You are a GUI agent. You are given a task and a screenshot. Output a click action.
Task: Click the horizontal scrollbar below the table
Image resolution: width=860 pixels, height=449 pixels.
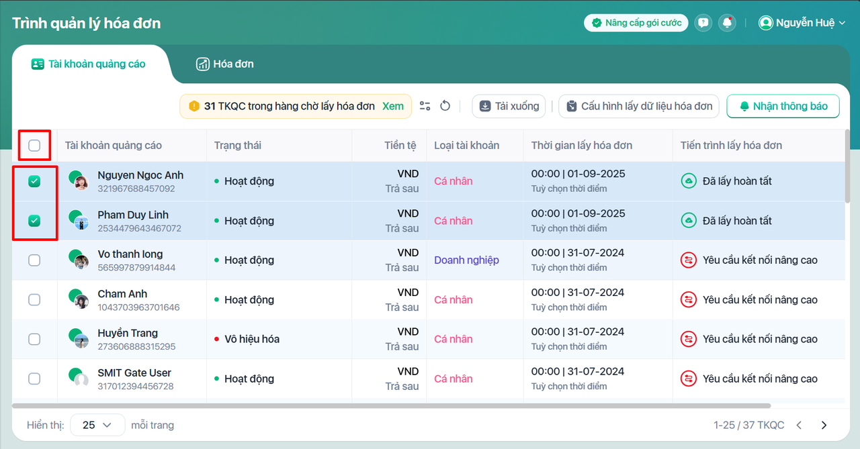pos(391,405)
